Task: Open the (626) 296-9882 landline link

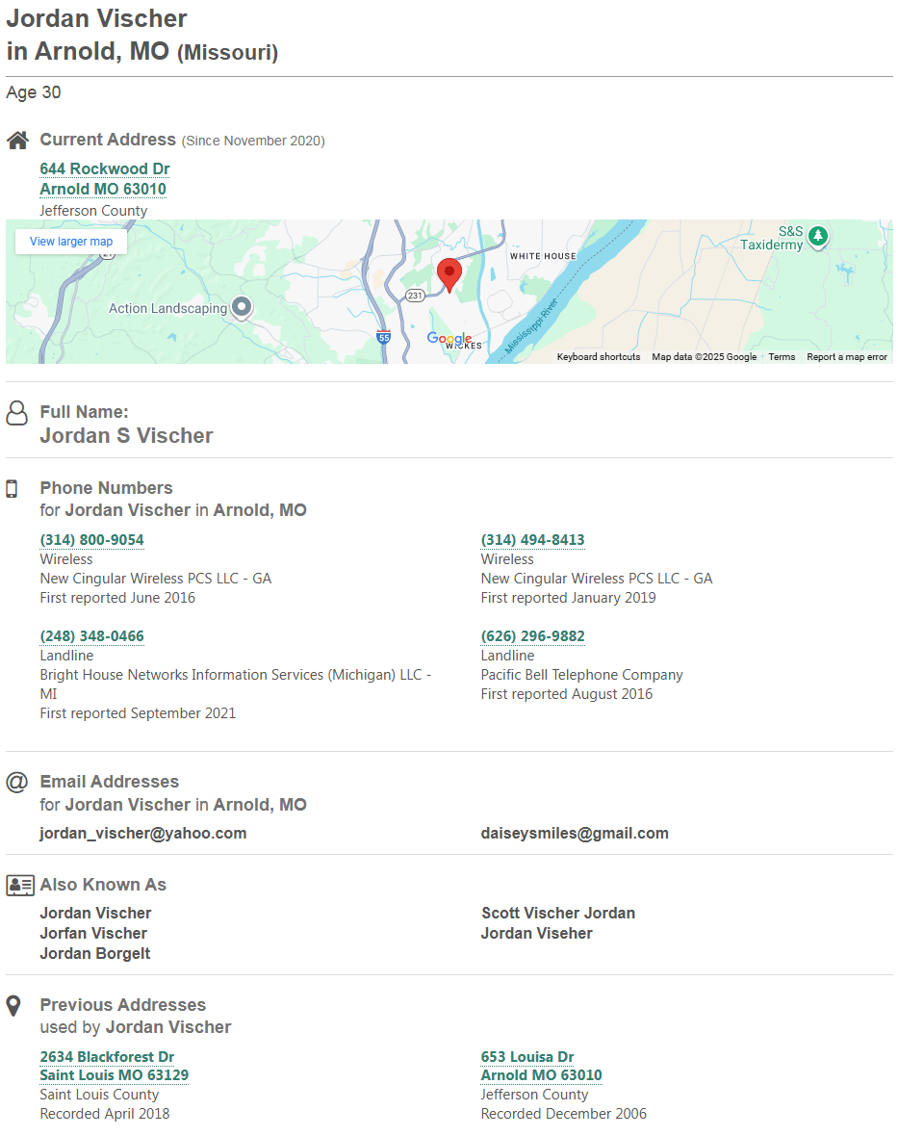Action: 533,636
